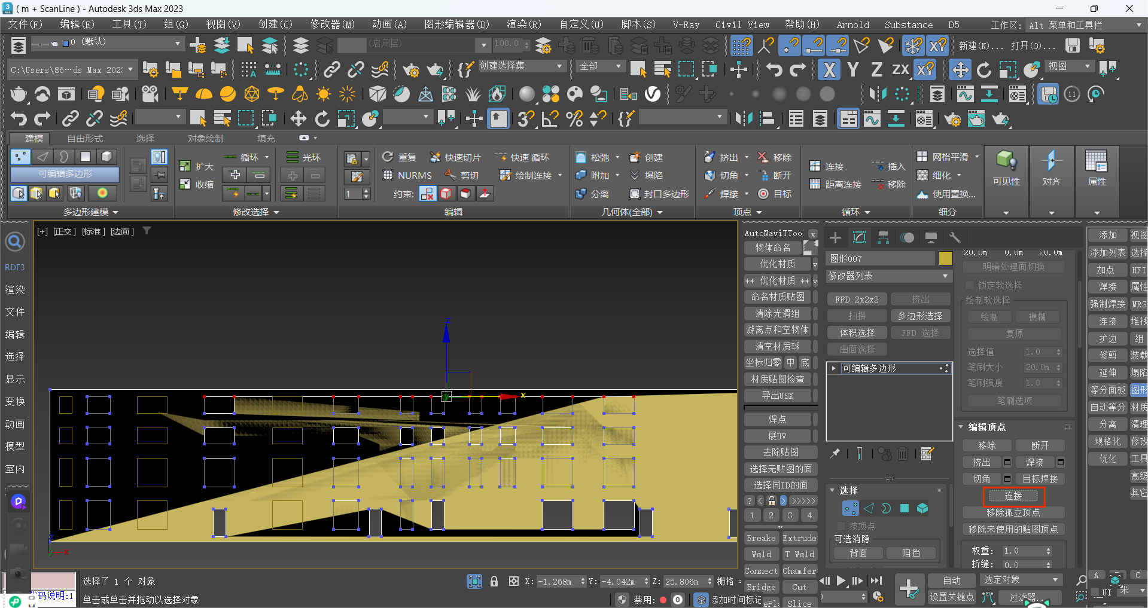Open the project path dropdown C:\Users

click(x=72, y=69)
